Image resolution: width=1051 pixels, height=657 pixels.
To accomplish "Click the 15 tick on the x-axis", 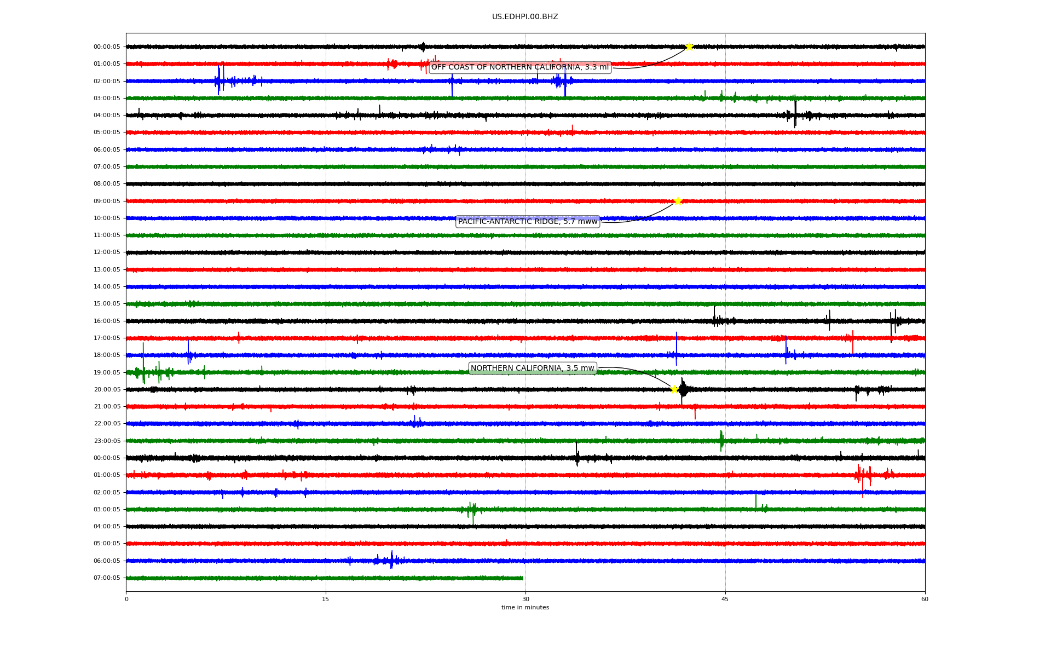I will coord(326,599).
